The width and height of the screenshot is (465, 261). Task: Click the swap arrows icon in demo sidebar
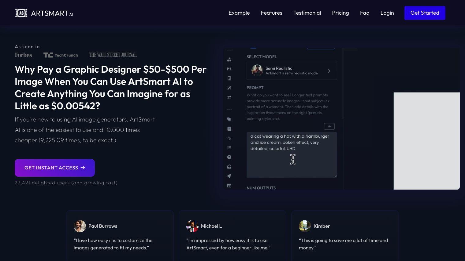(229, 97)
